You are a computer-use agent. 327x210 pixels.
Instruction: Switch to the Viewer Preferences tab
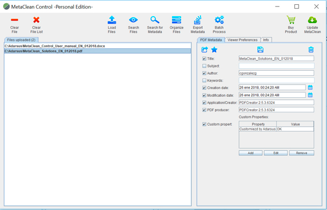pyautogui.click(x=242, y=40)
